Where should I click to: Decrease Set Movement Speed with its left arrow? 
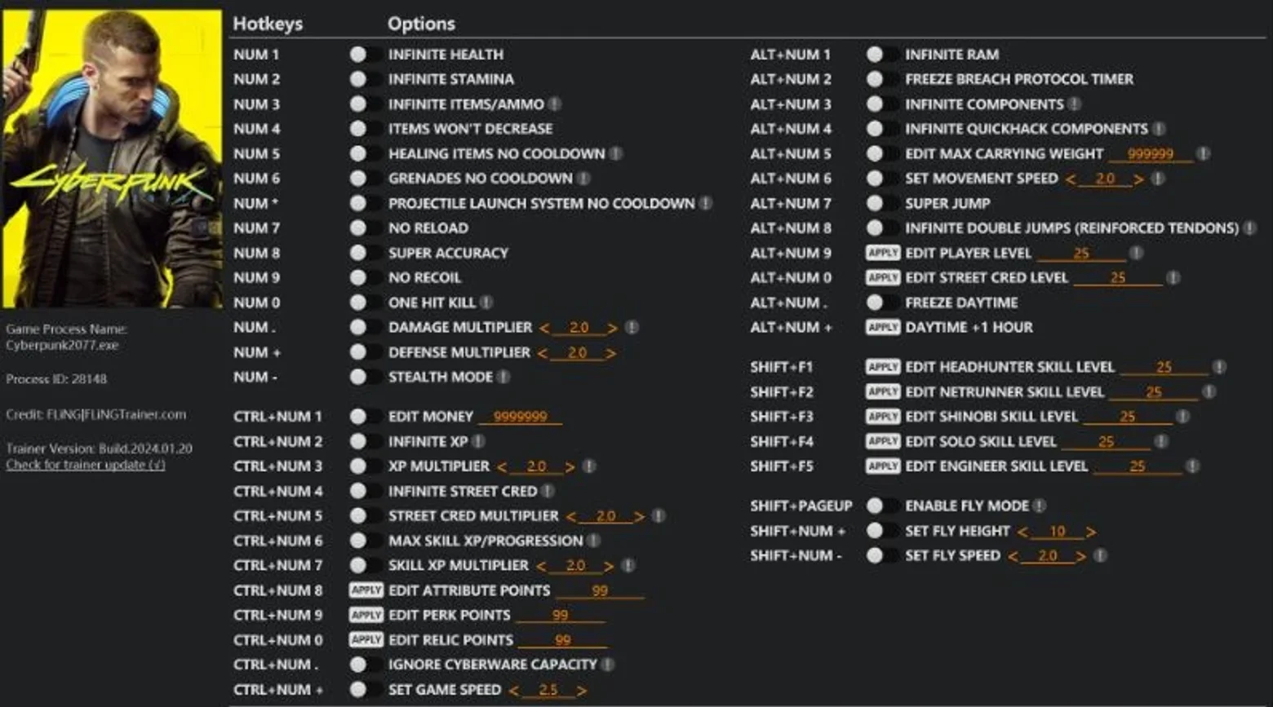(1071, 179)
